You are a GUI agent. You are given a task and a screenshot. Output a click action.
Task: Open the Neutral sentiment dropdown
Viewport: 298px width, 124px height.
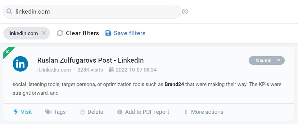267,60
